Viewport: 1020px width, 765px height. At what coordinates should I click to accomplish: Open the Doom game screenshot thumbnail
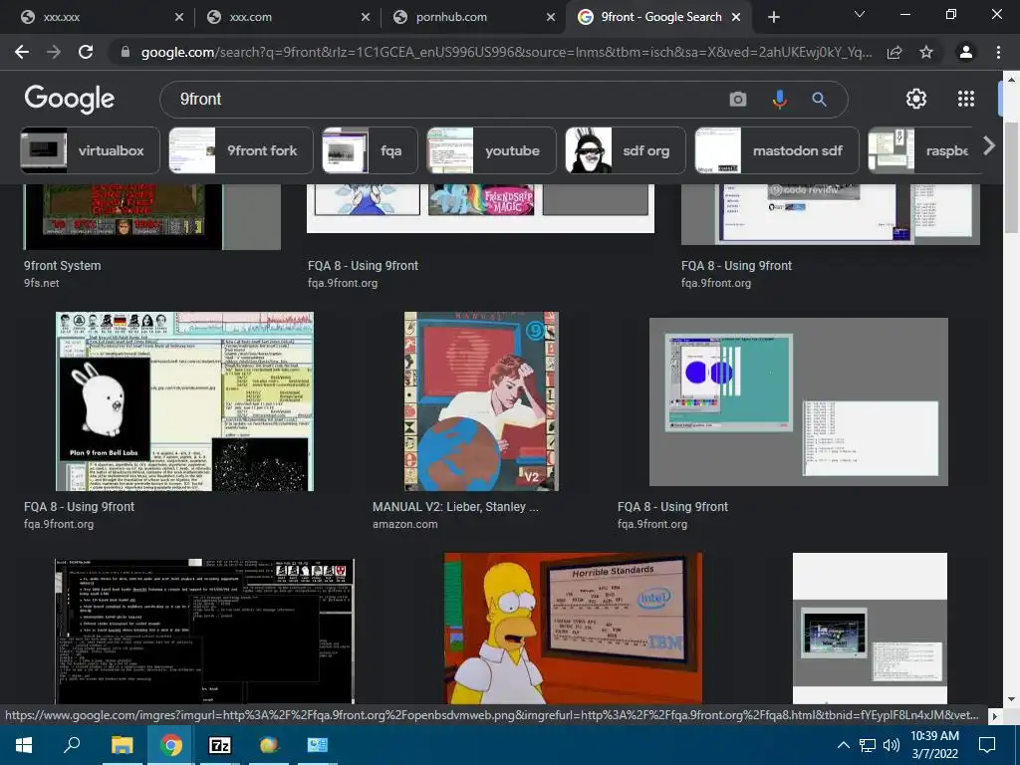152,216
